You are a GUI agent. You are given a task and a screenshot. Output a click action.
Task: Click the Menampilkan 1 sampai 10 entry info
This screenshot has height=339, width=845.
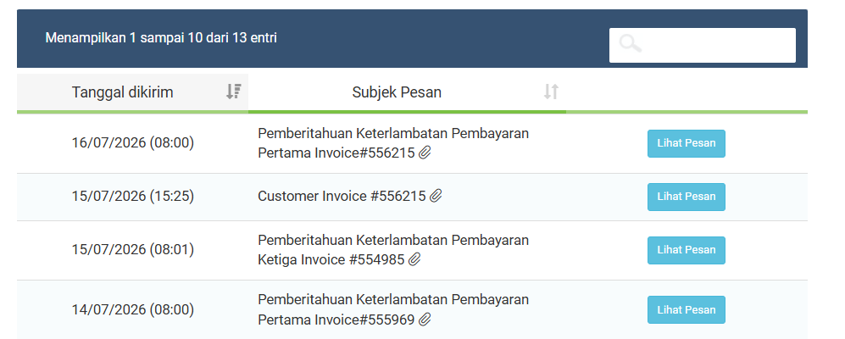click(161, 38)
